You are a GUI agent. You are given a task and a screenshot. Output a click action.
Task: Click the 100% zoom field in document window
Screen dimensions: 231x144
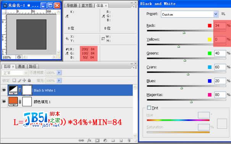[8, 57]
